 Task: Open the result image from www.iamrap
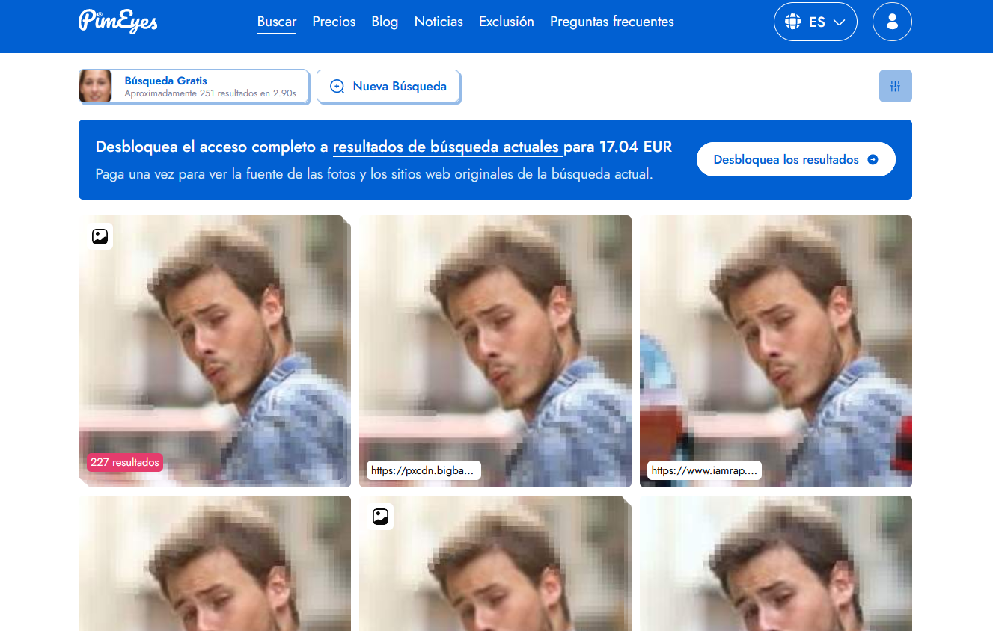[776, 351]
